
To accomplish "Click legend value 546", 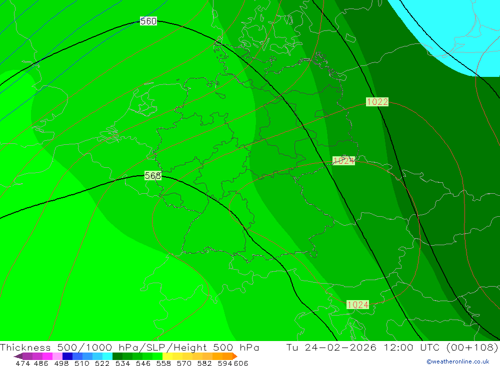I will (143, 363).
